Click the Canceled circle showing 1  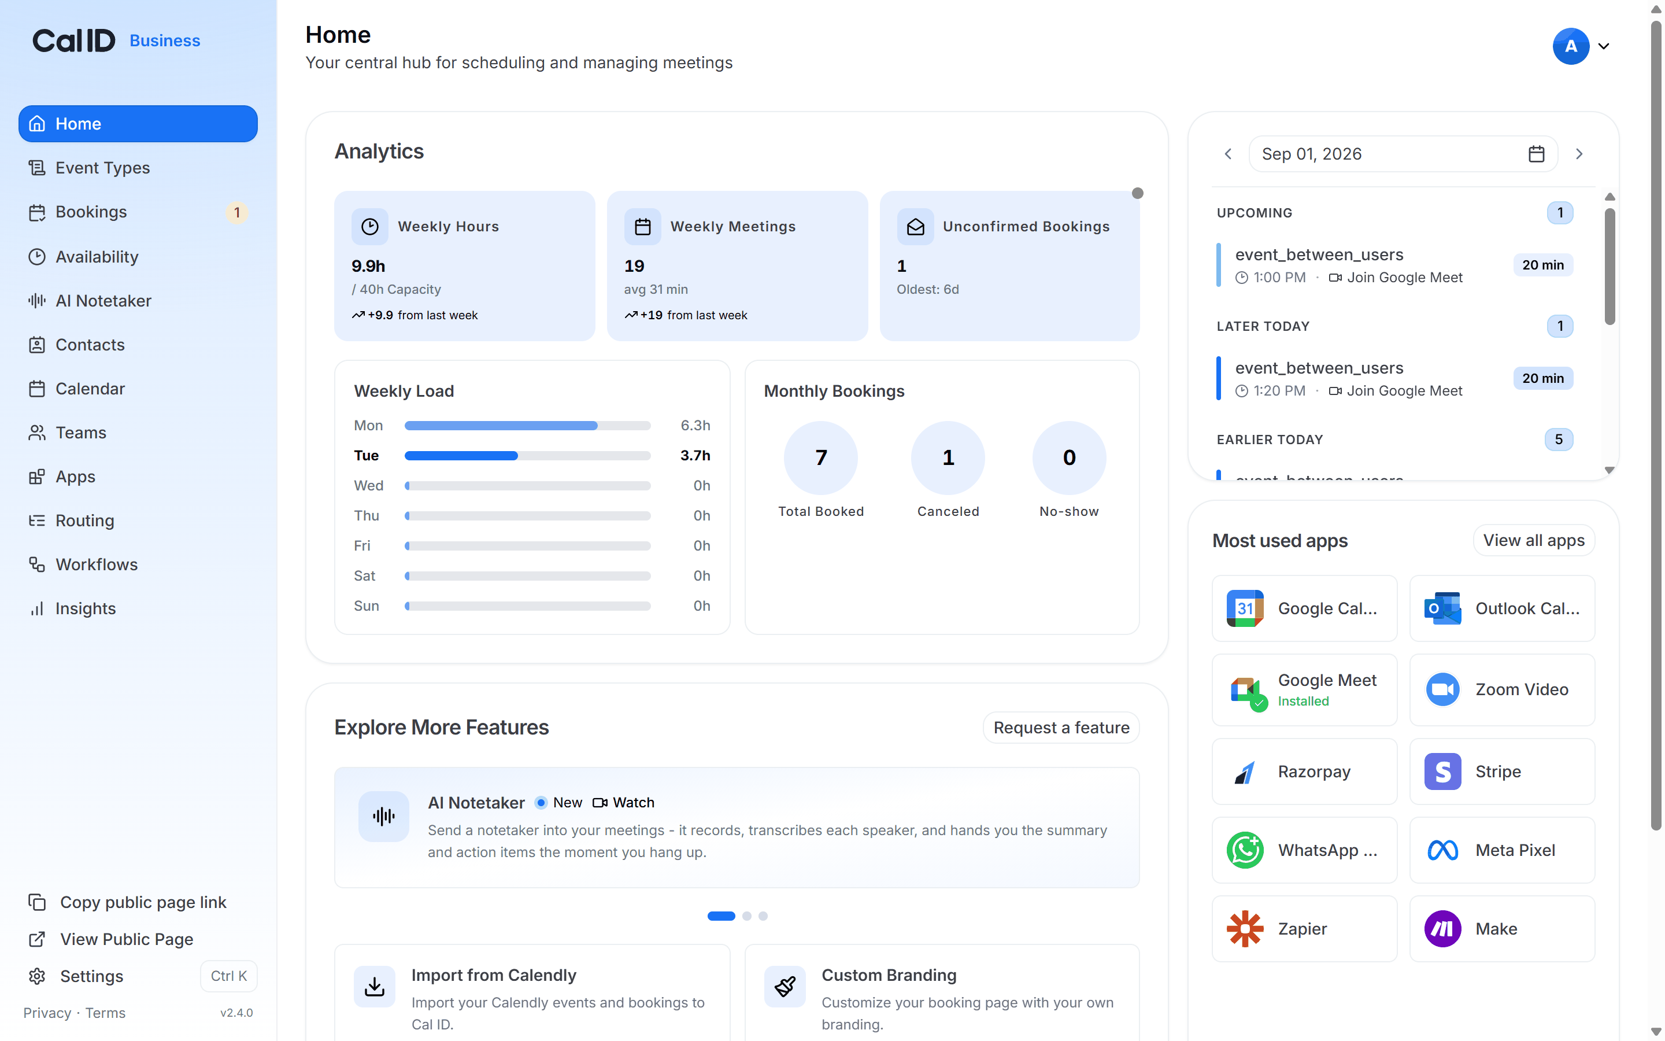click(948, 458)
